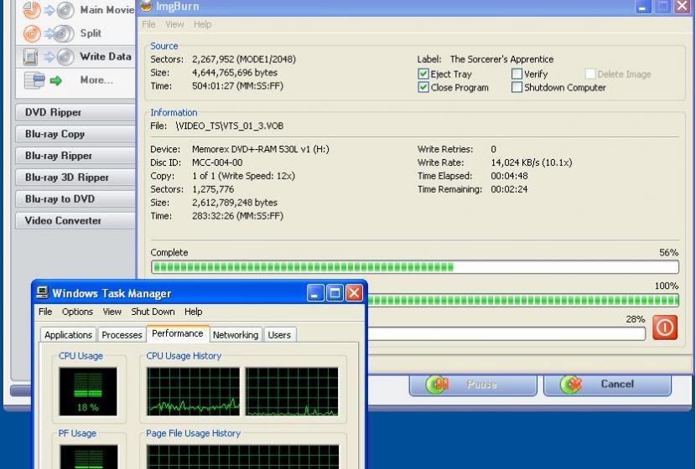Screen dimensions: 696x469
Task: Click the written size 2,612,789,248 bytes
Action: coord(234,203)
